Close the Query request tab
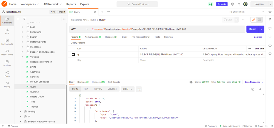This screenshot has width=274, height=128. click(x=95, y=12)
